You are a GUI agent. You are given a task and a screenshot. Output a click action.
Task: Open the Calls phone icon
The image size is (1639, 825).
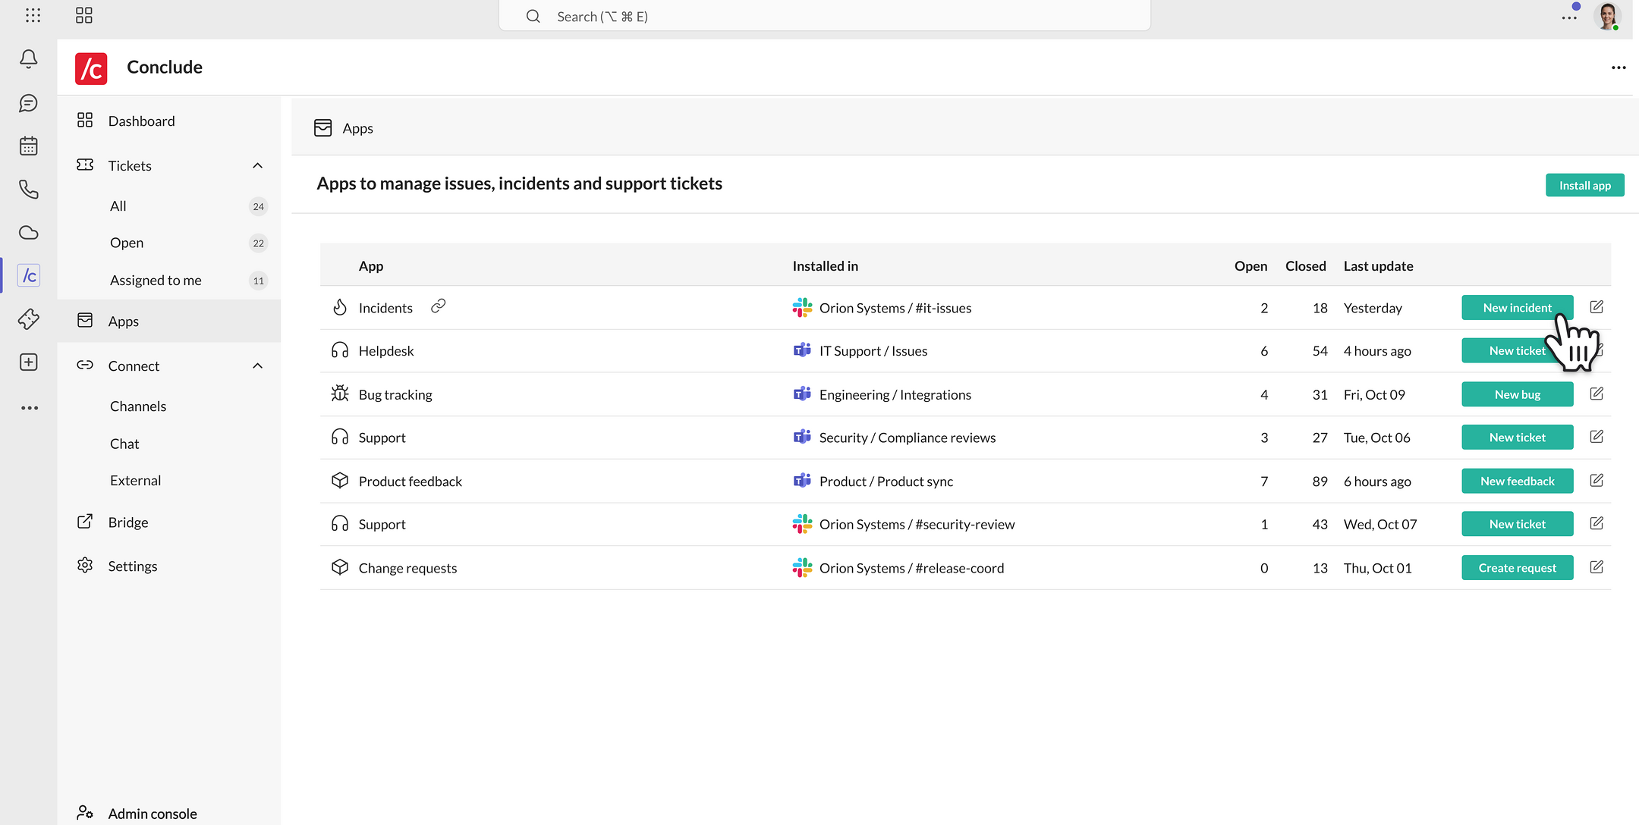(29, 190)
